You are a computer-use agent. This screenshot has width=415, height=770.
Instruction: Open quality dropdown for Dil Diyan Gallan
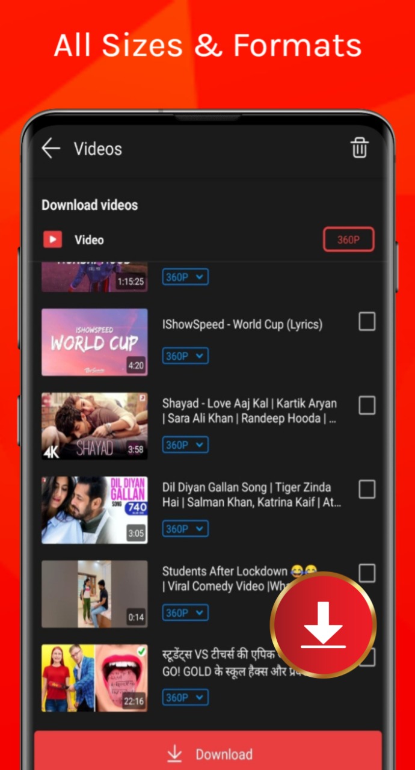click(185, 529)
